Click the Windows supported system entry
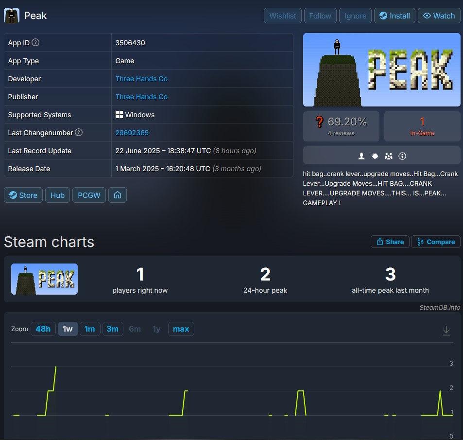The height and width of the screenshot is (440, 463). (135, 115)
